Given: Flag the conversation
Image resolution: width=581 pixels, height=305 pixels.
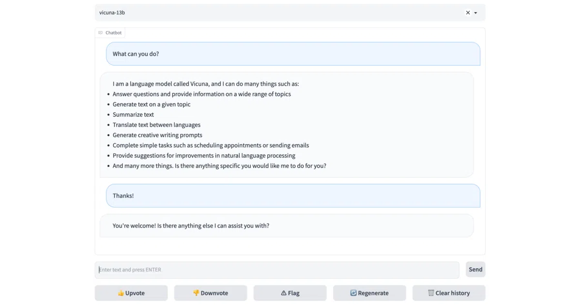Looking at the screenshot, I should click(290, 293).
